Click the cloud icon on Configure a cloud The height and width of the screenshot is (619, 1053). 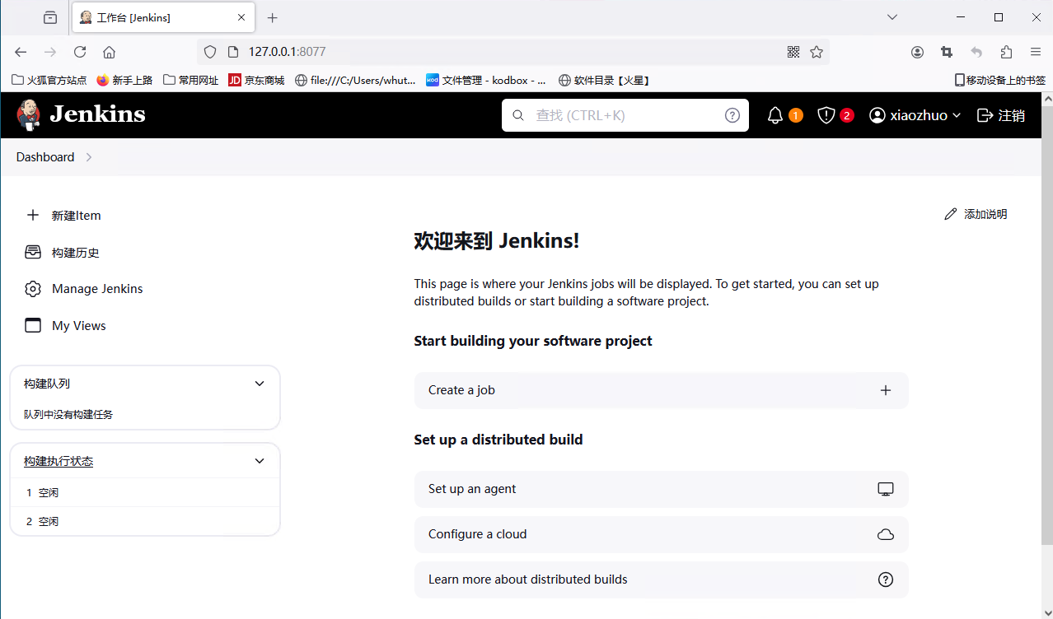point(886,534)
